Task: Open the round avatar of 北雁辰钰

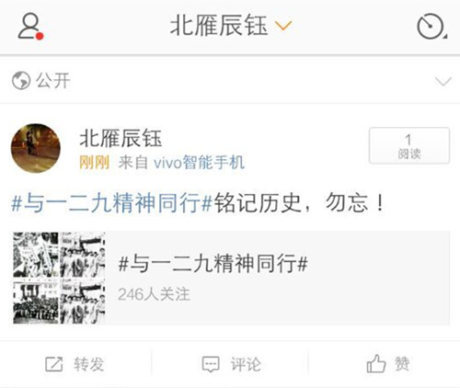Action: (36, 148)
